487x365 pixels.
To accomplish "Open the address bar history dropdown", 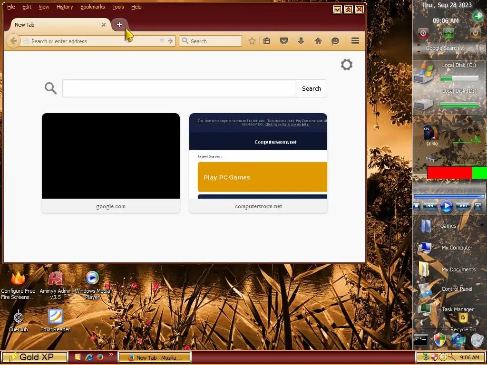I will tap(162, 41).
